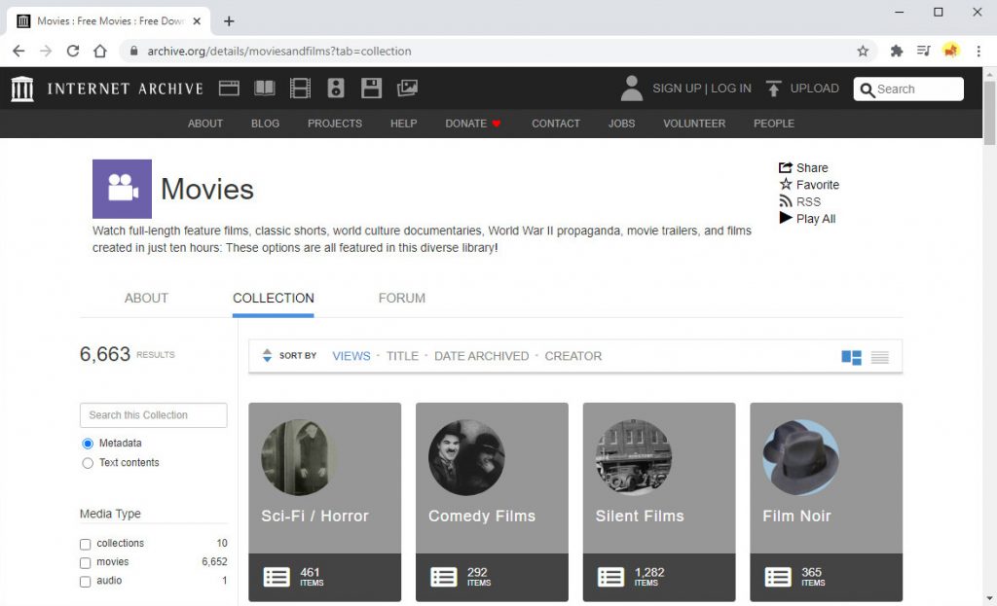Reload the page

pos(73,51)
